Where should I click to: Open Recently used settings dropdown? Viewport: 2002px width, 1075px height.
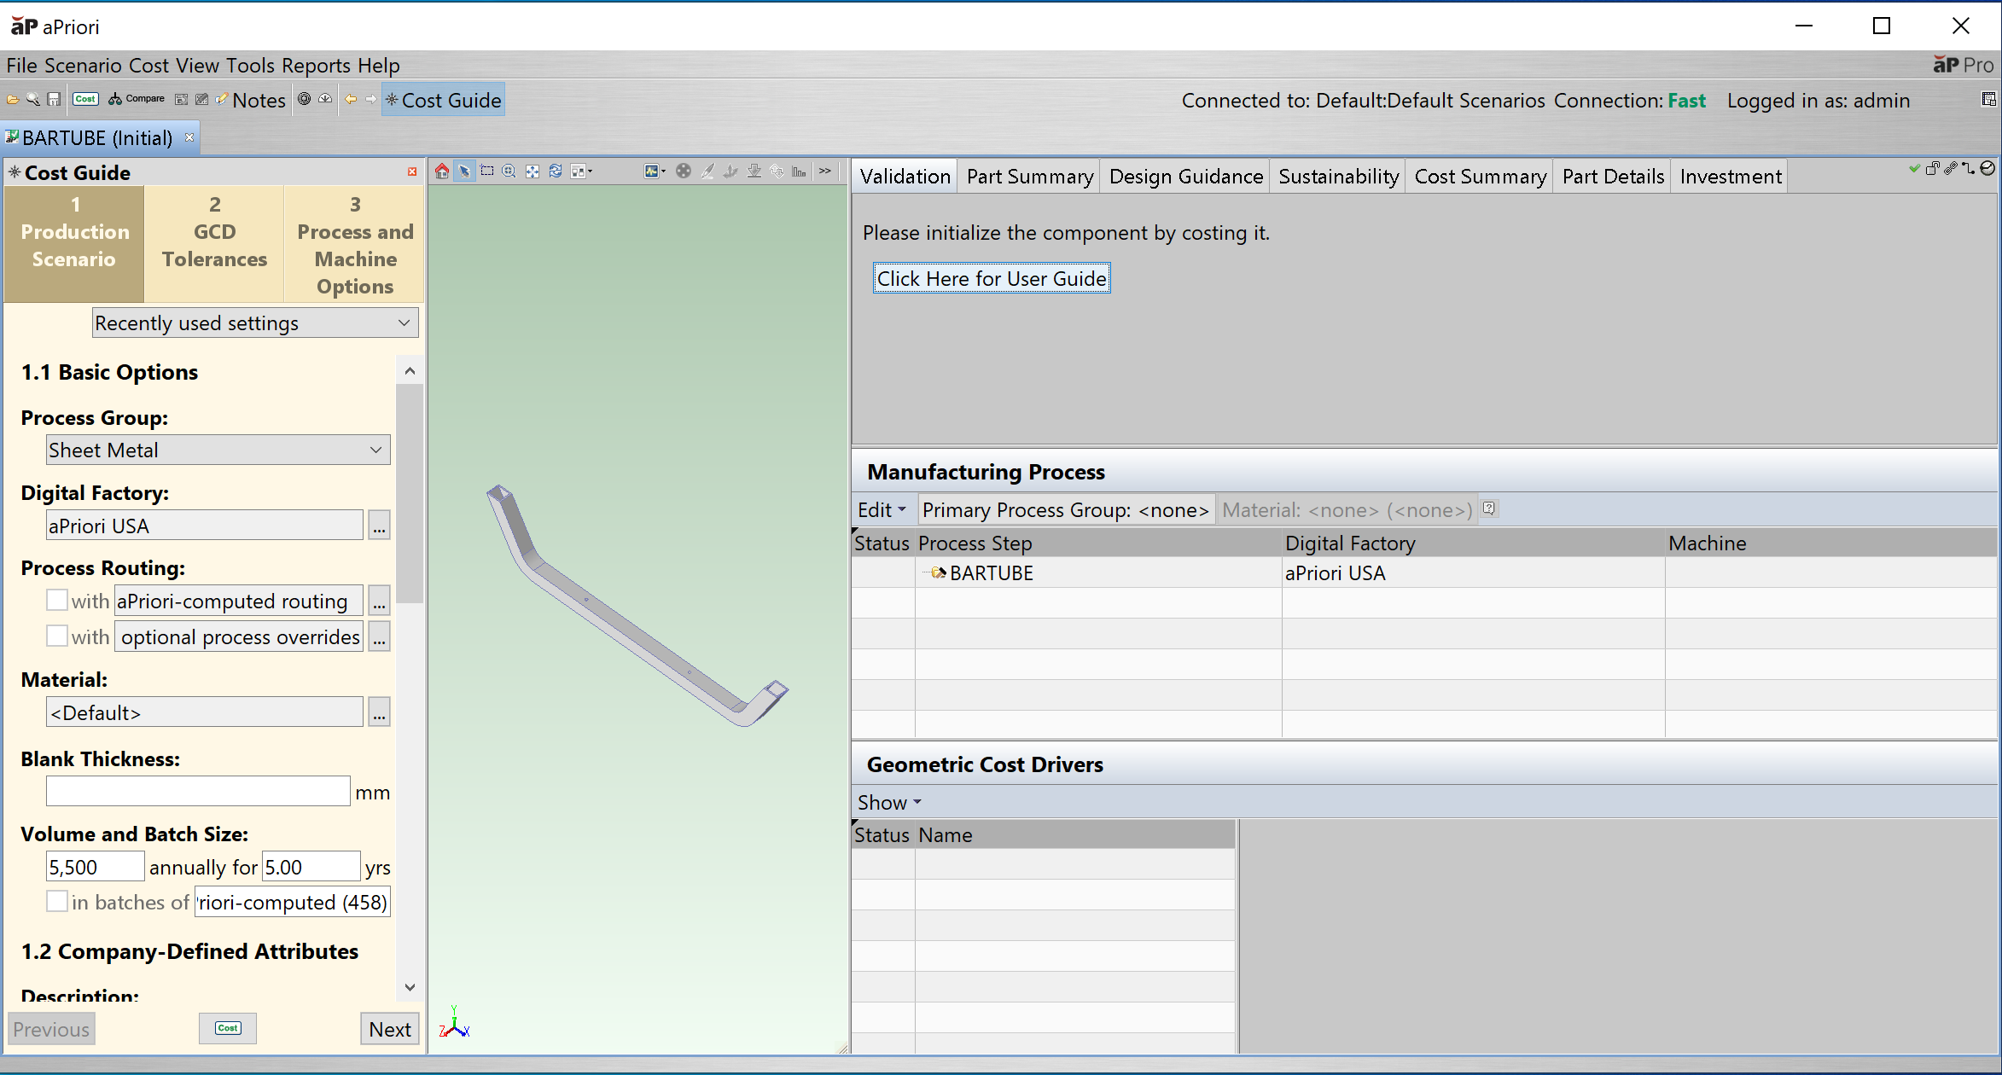[x=255, y=323]
